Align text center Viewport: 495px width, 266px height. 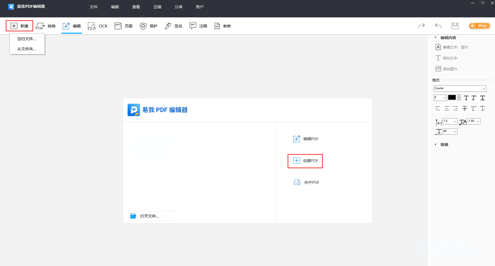[x=447, y=108]
